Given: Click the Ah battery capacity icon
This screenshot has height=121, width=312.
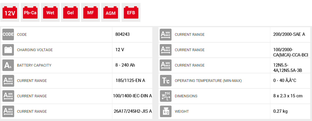Looking at the screenshot, I should click(x=8, y=65).
